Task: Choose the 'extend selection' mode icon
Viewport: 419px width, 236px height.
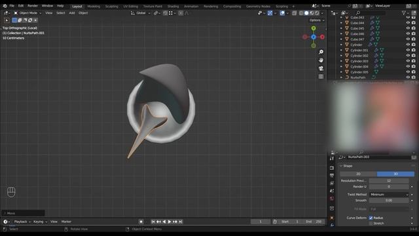Action: (x=20, y=20)
